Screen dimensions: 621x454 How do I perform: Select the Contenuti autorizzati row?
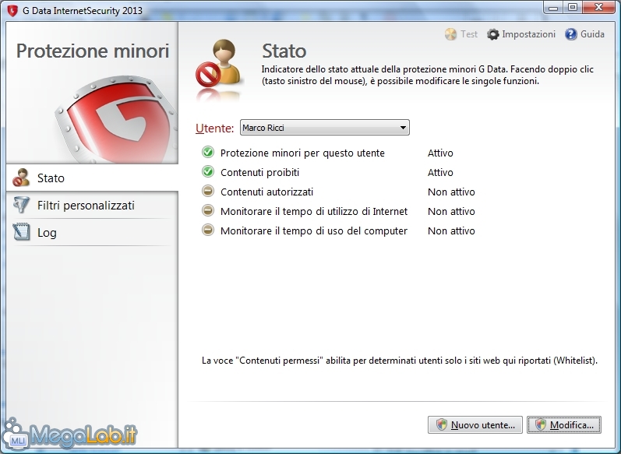339,192
